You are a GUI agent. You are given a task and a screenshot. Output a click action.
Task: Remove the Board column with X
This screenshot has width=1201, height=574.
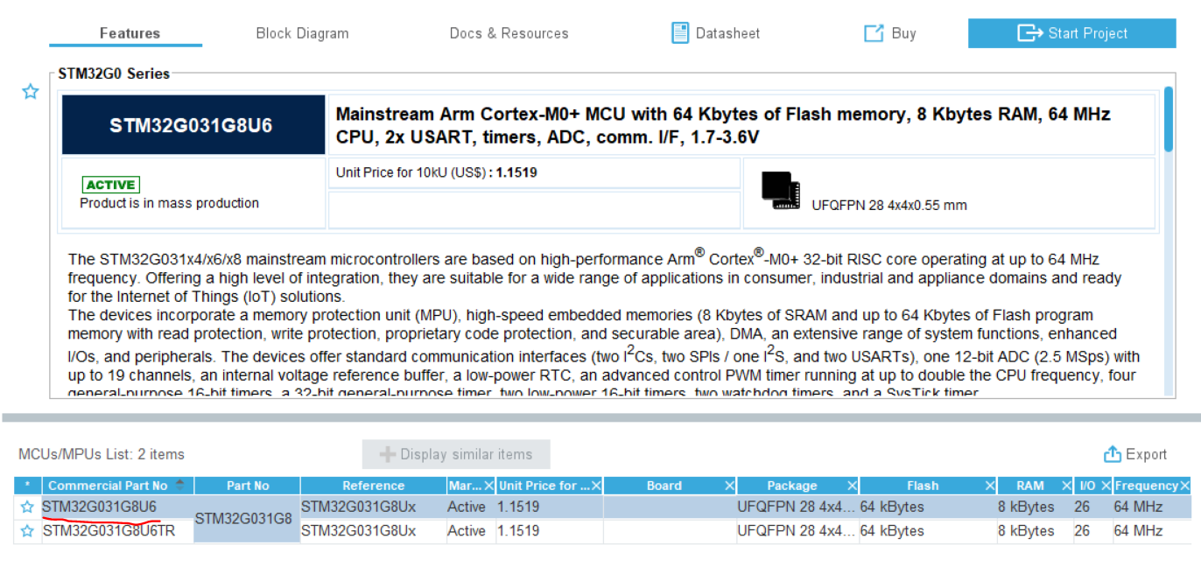(729, 486)
